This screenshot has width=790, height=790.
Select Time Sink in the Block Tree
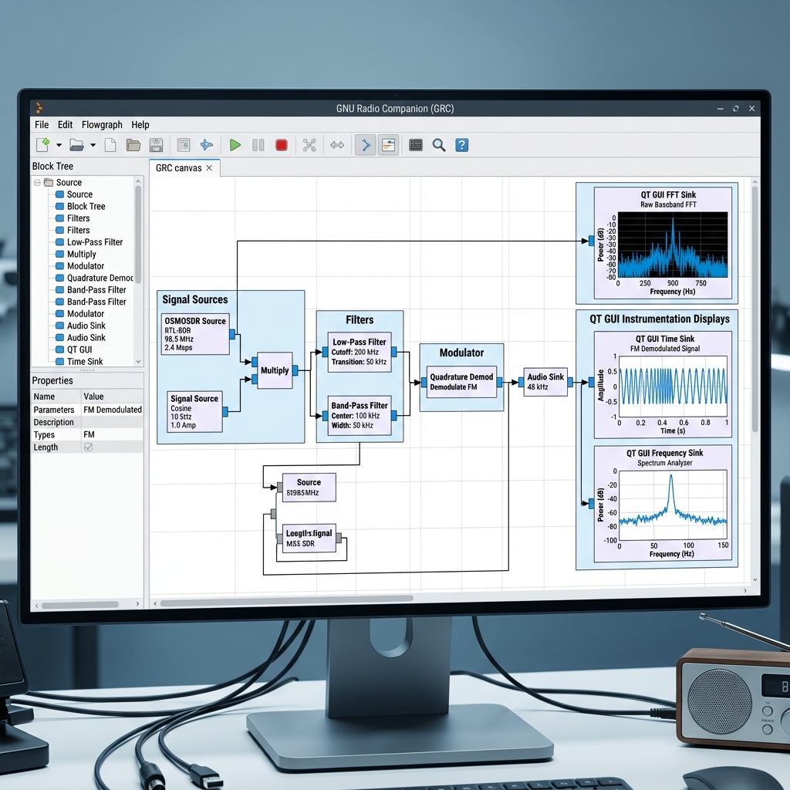tap(85, 361)
